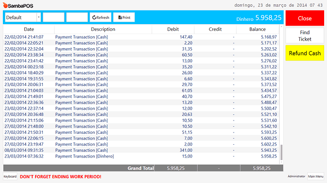The height and width of the screenshot is (183, 327).
Task: Select the row dated 23/02/2014 18:40:29
Action: (141, 73)
